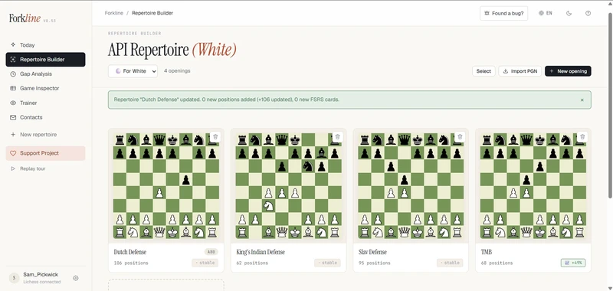Dismiss the Dutch Defense updated notification
Screen dimensions: 613x291
point(582,100)
